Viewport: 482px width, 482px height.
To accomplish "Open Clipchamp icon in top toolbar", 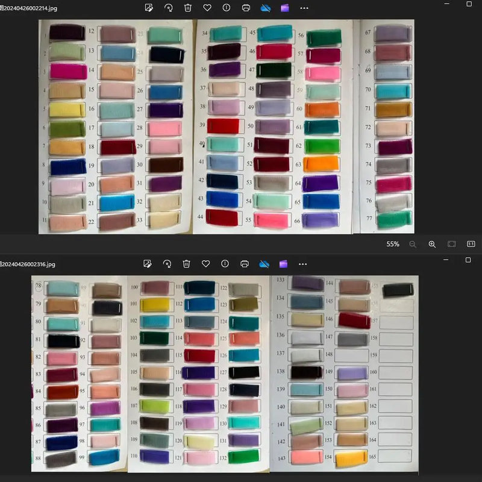I will (x=284, y=8).
